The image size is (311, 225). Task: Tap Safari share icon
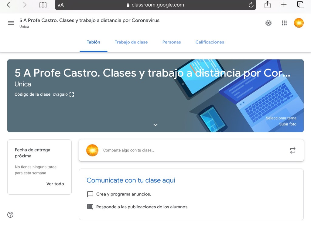pyautogui.click(x=267, y=5)
